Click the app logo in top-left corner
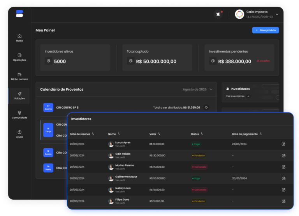The height and width of the screenshot is (216, 299). pyautogui.click(x=19, y=14)
